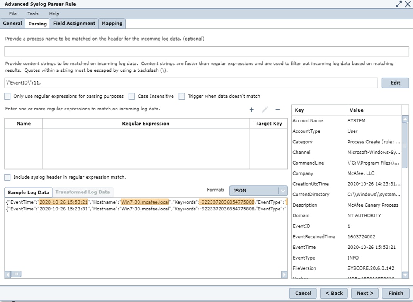Image resolution: width=413 pixels, height=302 pixels.
Task: Click right scroll arrow under sample log data
Action: click(284, 275)
